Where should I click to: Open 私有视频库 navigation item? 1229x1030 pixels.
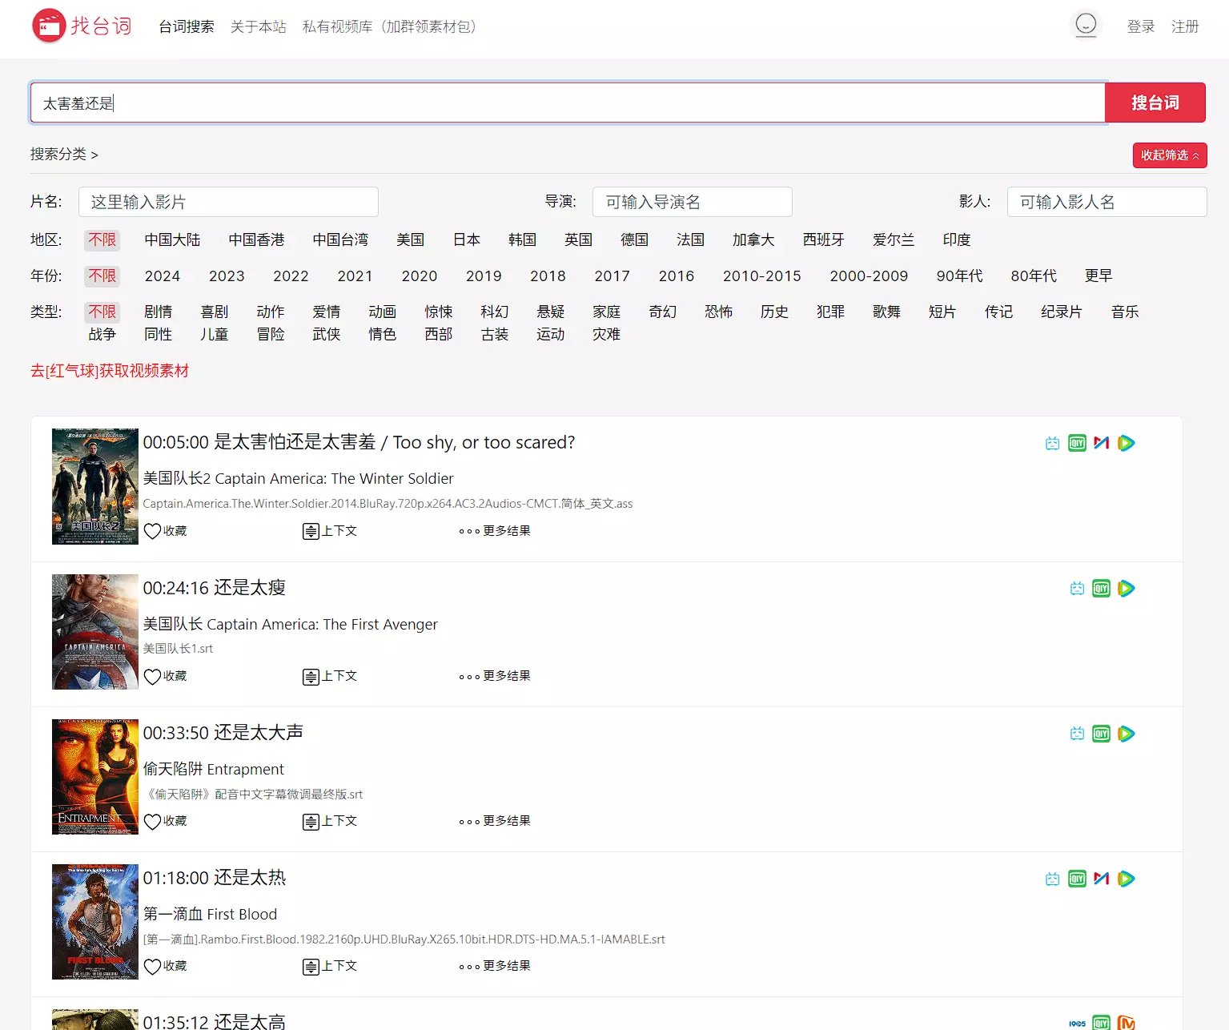[391, 26]
